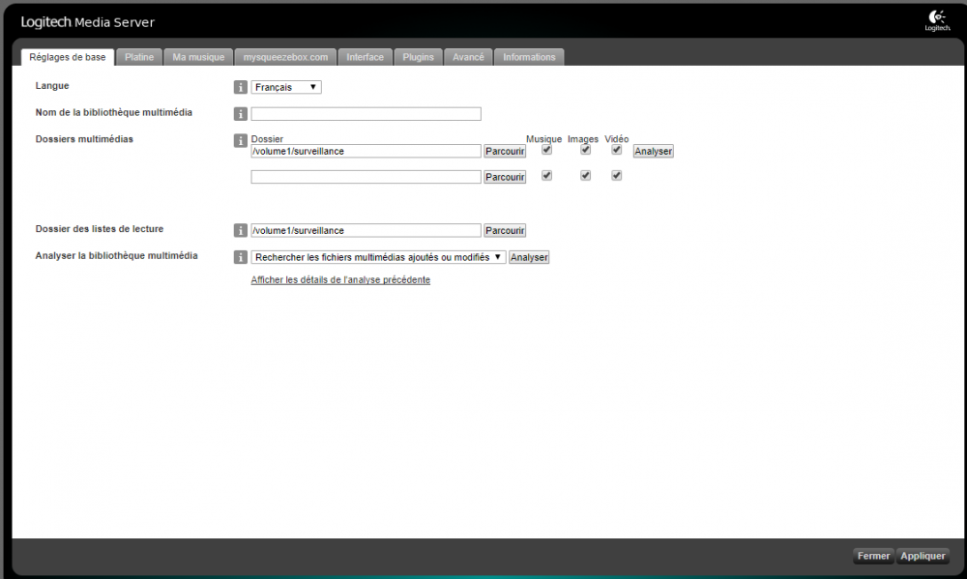Click Analyser beside the scan type dropdown
The image size is (967, 579).
click(529, 257)
